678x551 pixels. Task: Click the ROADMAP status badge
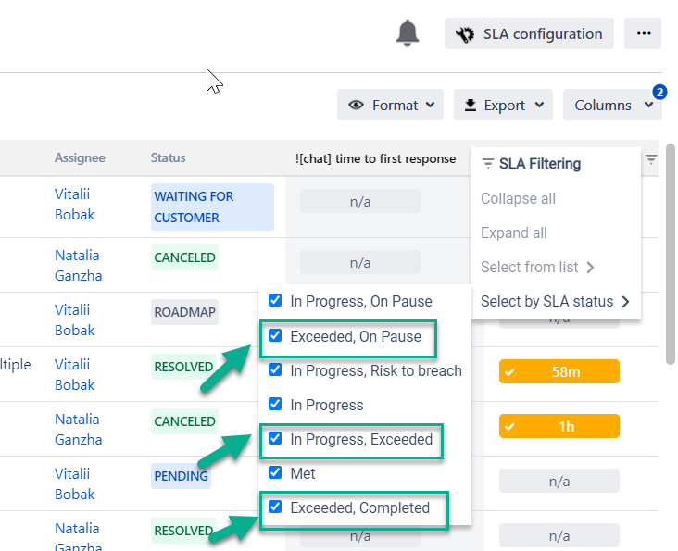click(184, 312)
